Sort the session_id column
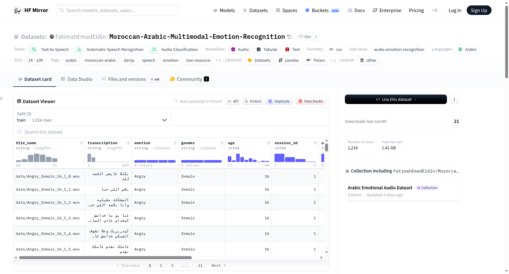Viewport: 509px width, 274px height. point(315,143)
